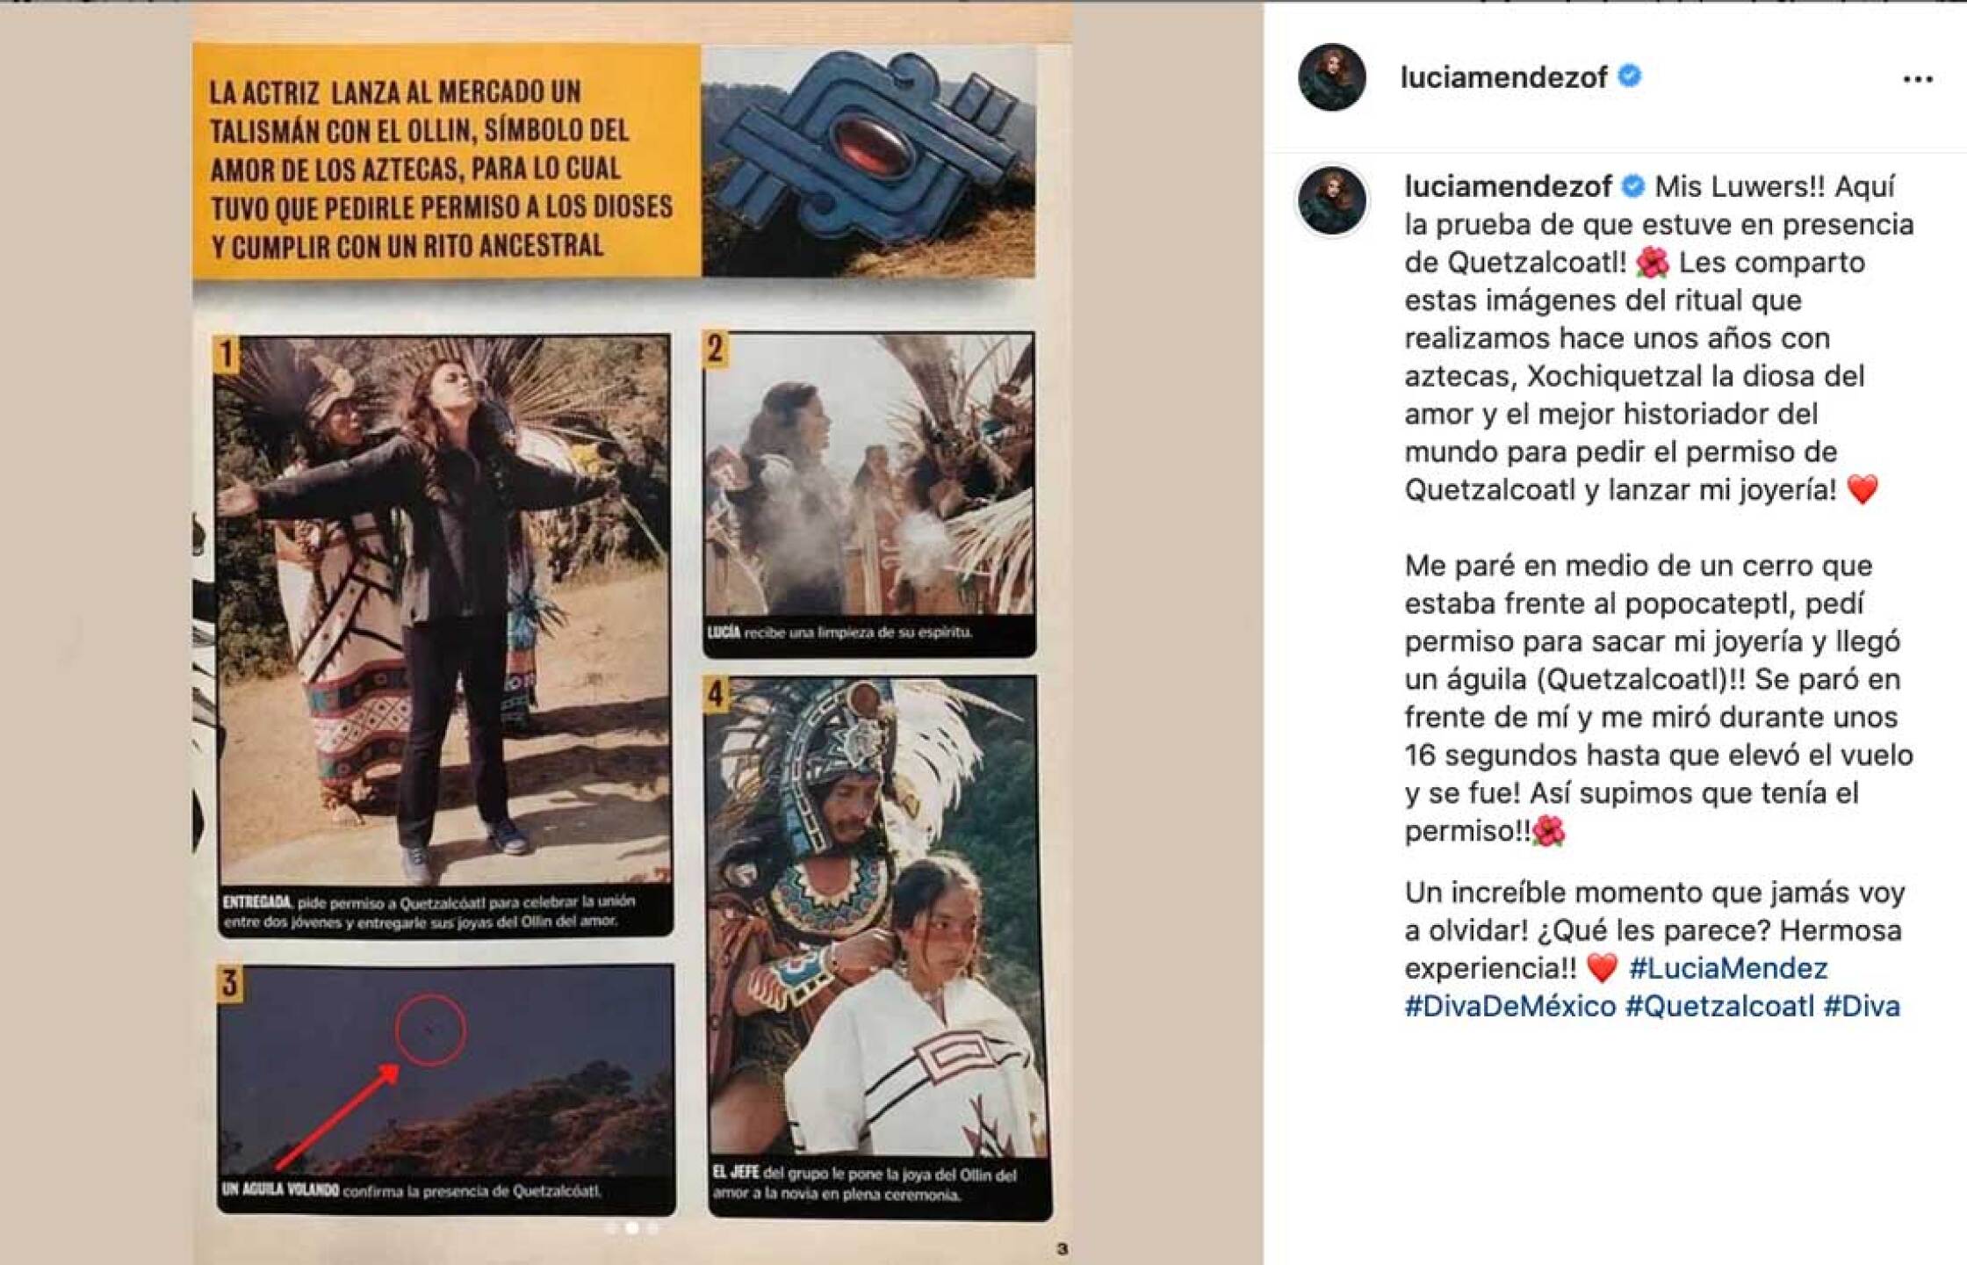Open the #Diva hashtag
The width and height of the screenshot is (1967, 1265).
pos(1862,1006)
